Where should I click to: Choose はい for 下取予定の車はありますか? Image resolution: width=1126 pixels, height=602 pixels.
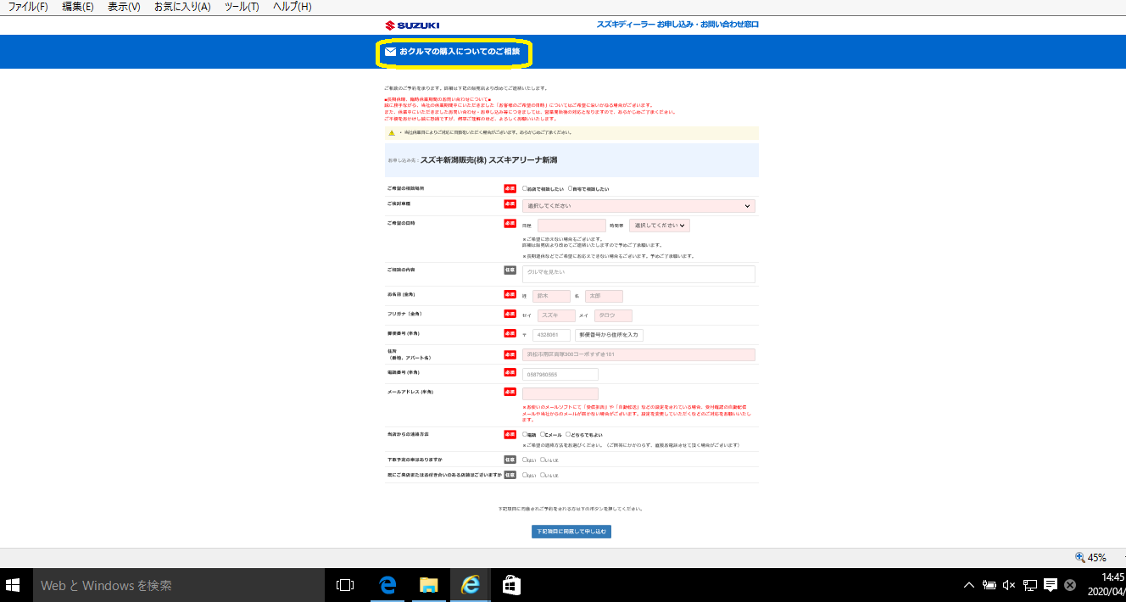click(x=525, y=460)
